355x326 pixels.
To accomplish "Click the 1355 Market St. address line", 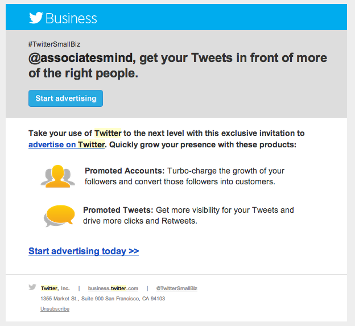I will (102, 299).
